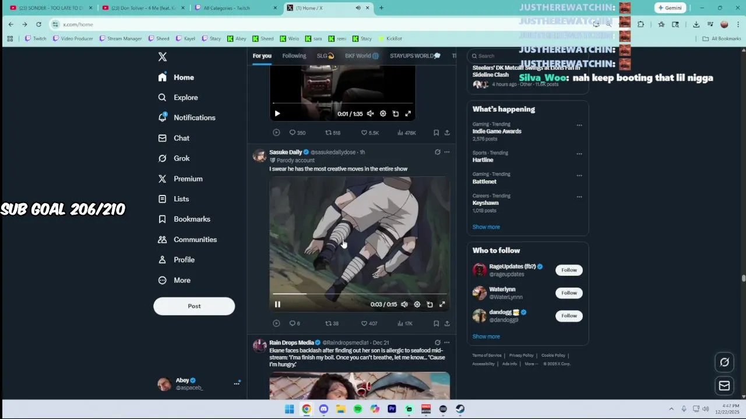Expand the More menu in the sidebar
Screen dimensions: 746x419
pyautogui.click(x=174, y=280)
